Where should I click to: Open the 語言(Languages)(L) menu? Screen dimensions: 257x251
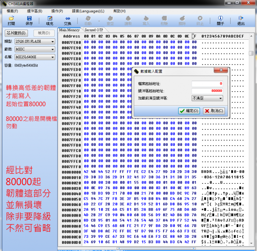tap(88, 11)
